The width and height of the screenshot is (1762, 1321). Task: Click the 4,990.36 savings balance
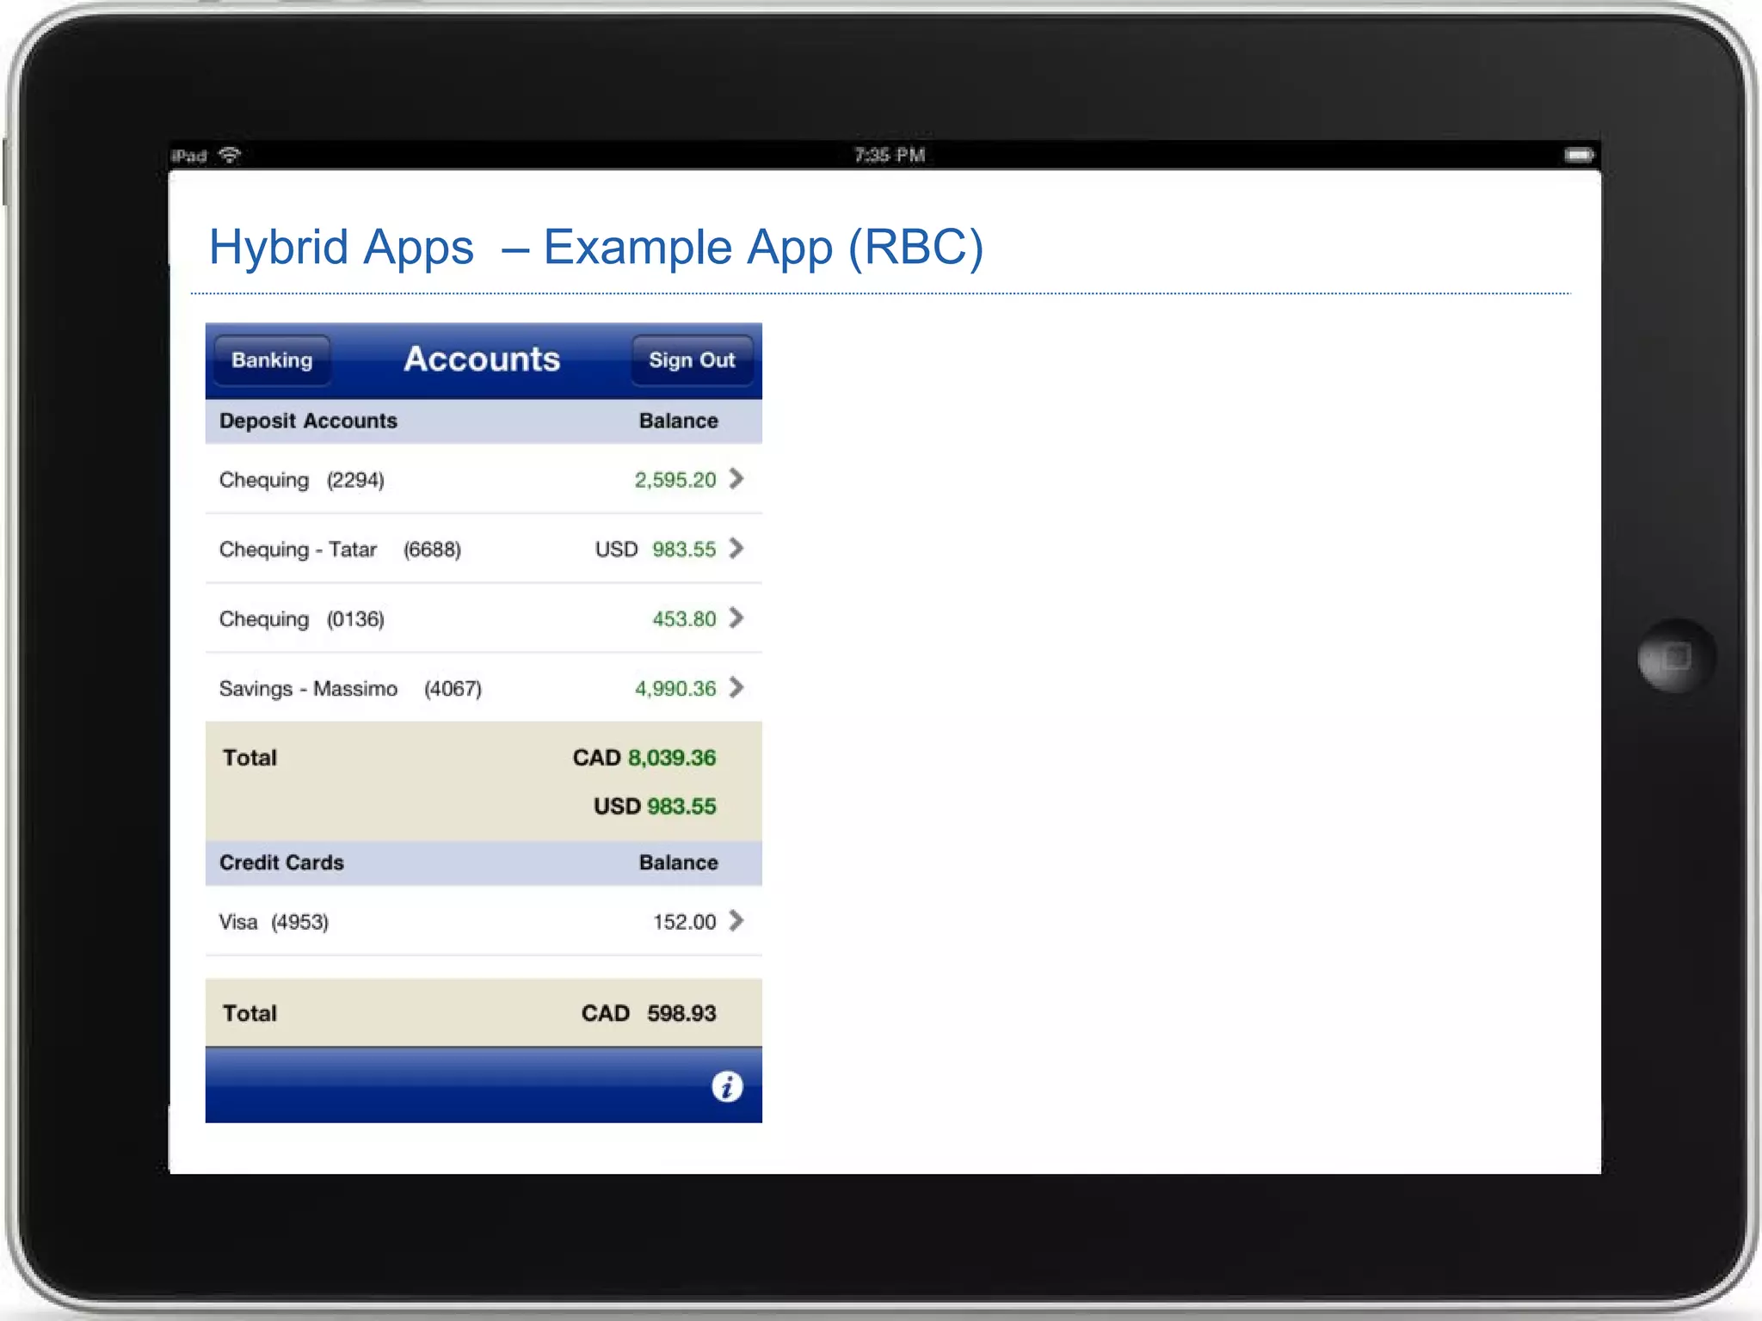(675, 689)
